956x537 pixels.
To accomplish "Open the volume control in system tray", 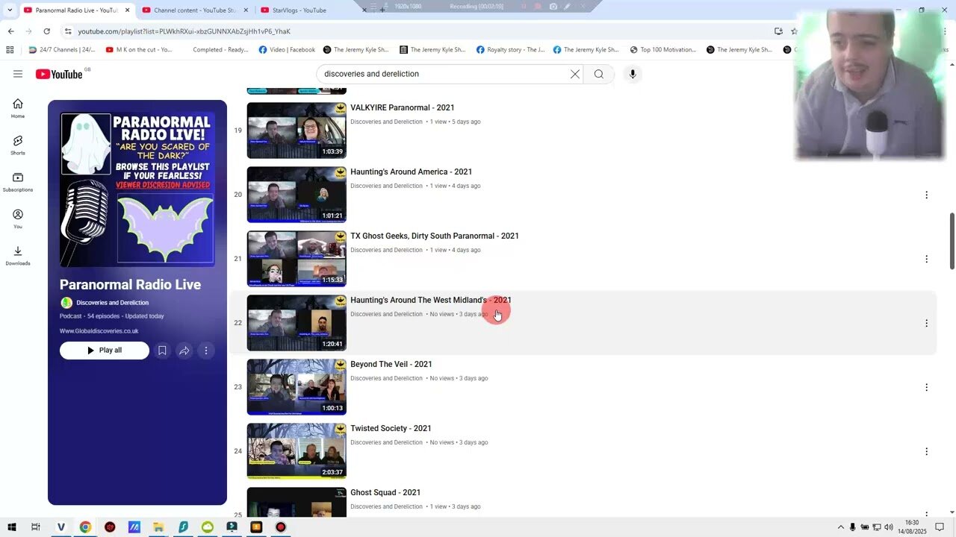I will click(x=890, y=527).
